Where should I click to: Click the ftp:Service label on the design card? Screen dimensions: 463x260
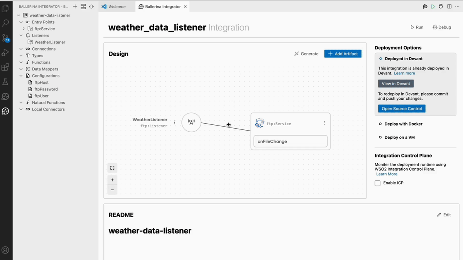point(279,124)
